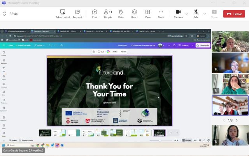Click the Pop out icon
The image size is (249, 156).
(77, 14)
